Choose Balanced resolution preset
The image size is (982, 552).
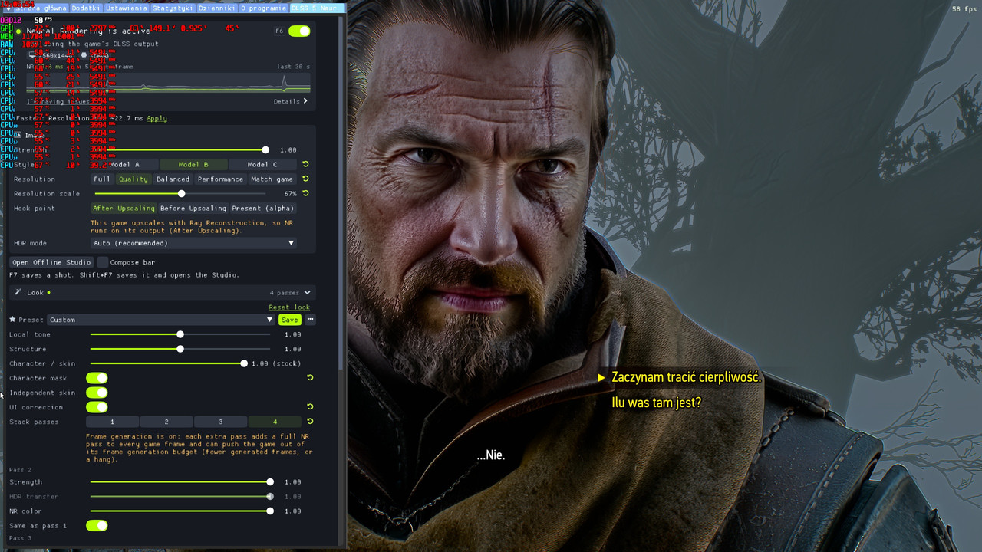pyautogui.click(x=173, y=179)
